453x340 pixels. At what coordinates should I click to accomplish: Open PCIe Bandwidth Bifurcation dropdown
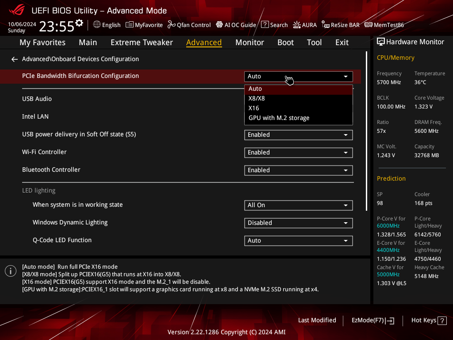(299, 76)
